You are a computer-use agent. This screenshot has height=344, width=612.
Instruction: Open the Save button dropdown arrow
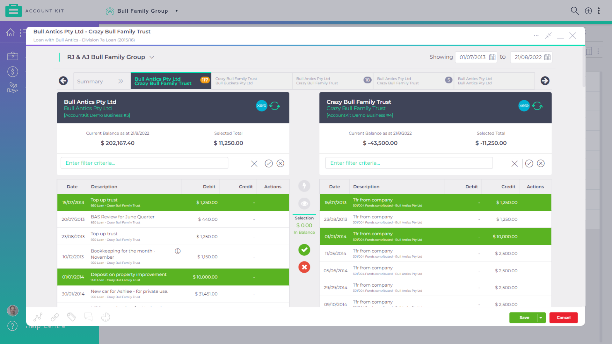541,318
